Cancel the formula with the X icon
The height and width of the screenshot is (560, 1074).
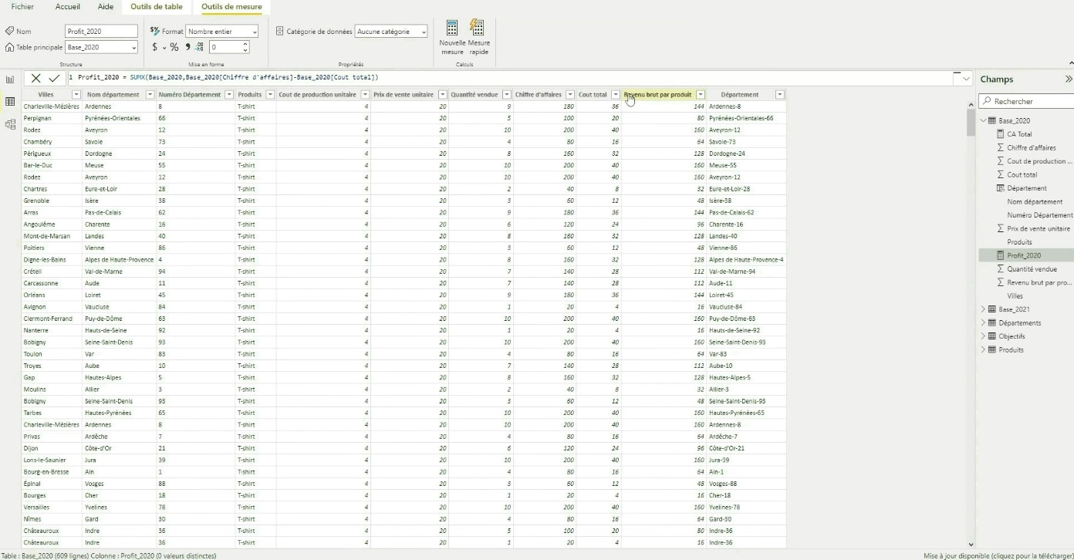coord(35,79)
